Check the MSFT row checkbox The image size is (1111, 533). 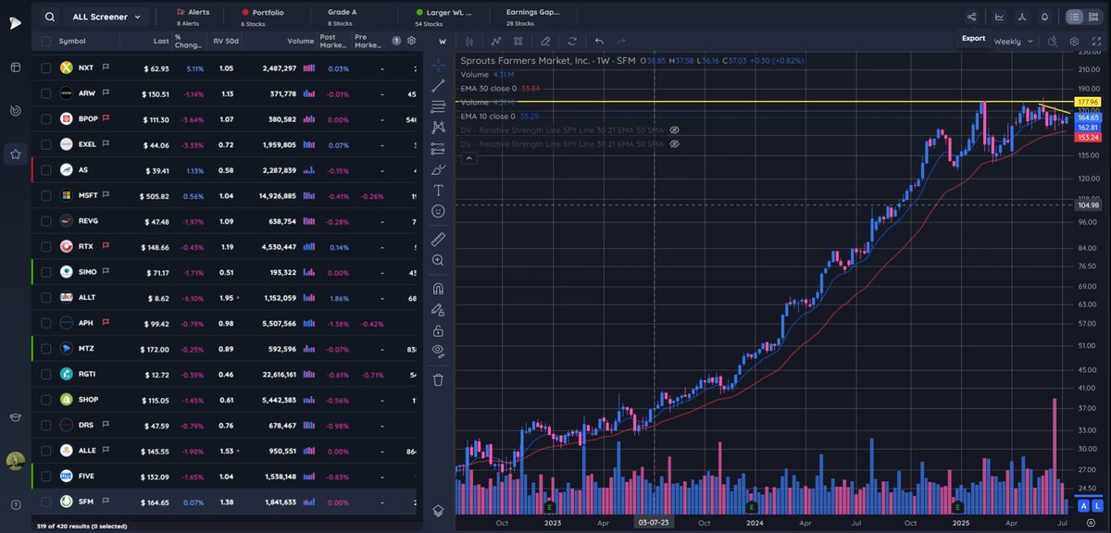tap(45, 195)
